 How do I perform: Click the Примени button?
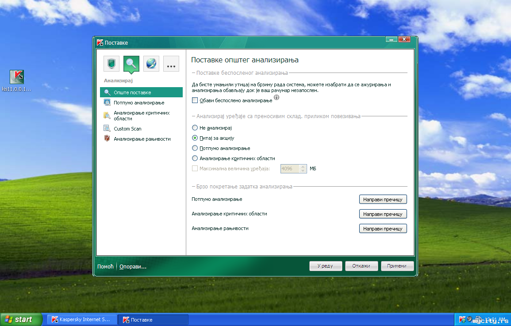click(x=397, y=266)
